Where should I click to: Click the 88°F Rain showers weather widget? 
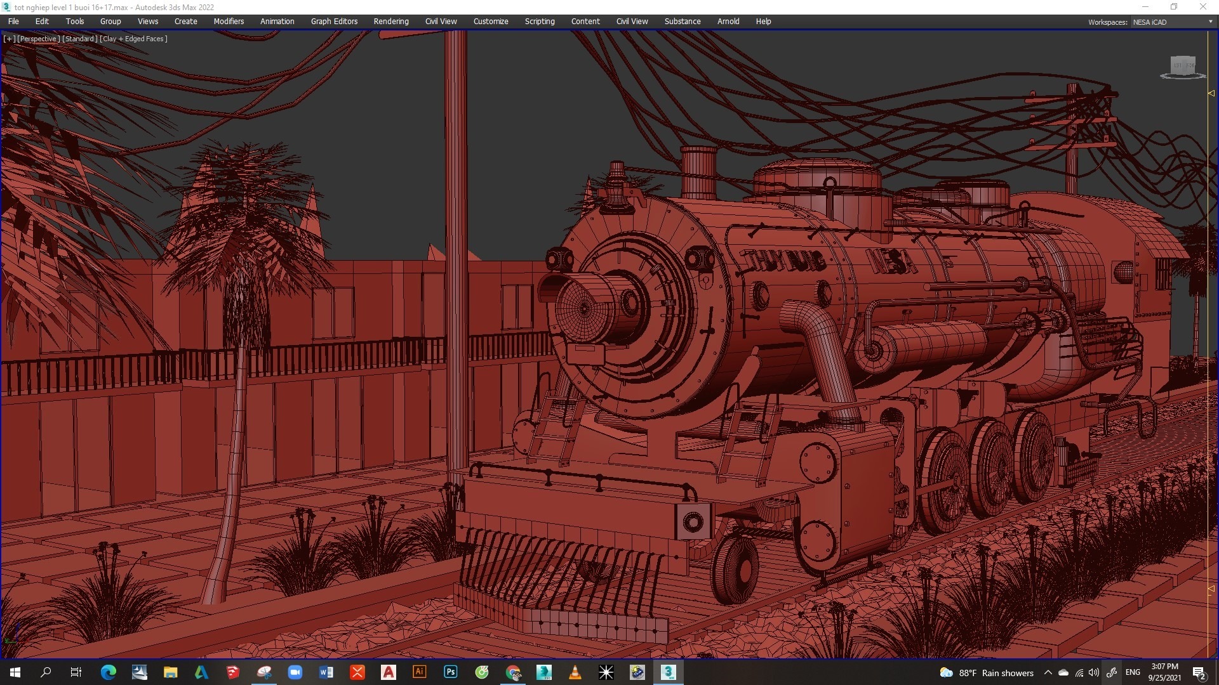click(x=987, y=673)
